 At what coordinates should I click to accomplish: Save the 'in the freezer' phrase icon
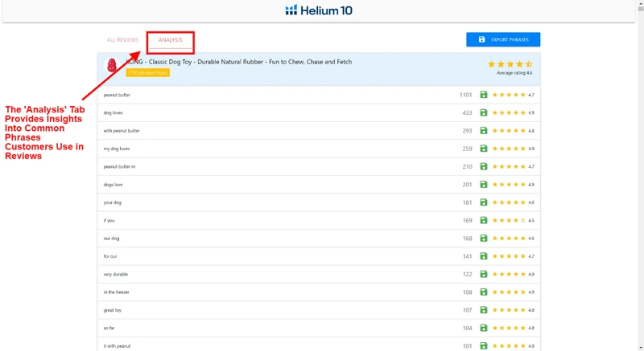pos(484,292)
